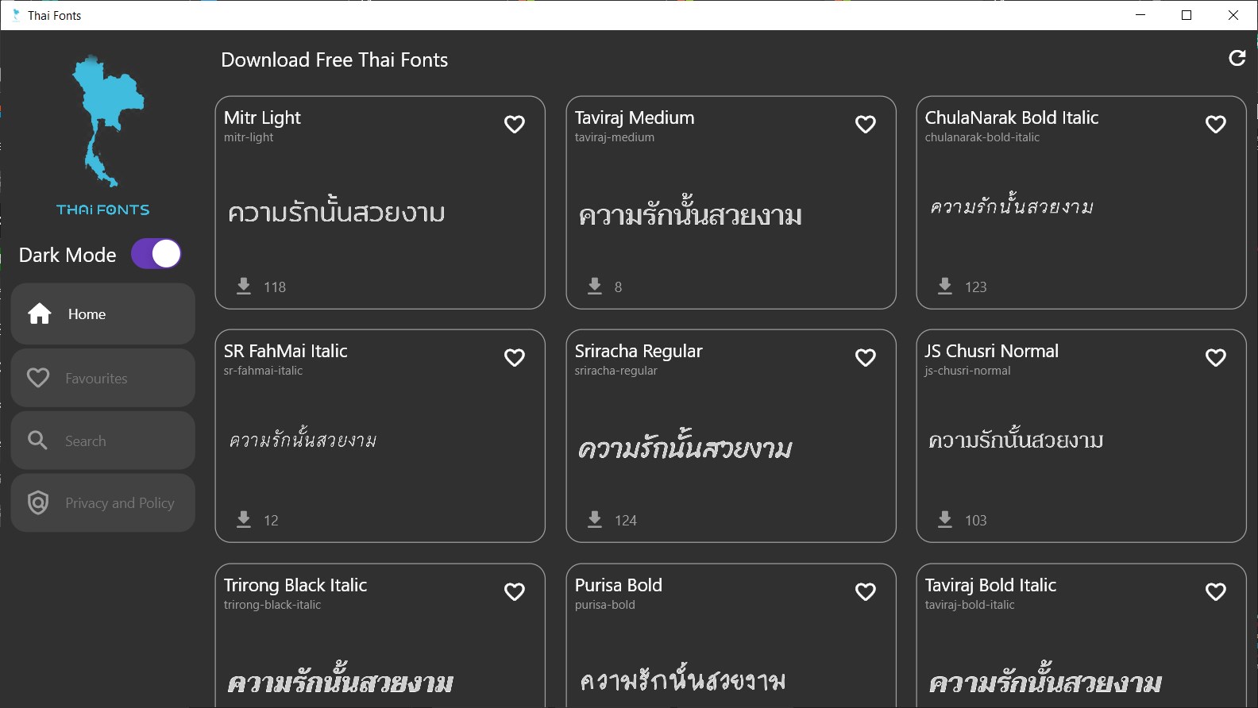Open the Mitr Light font title
The image size is (1258, 708).
262,118
